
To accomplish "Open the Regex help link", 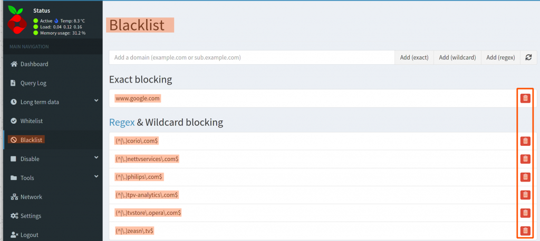I will point(122,123).
